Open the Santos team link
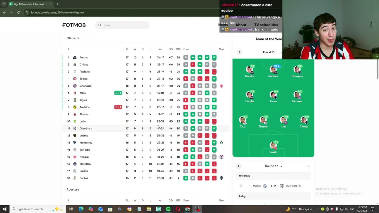This screenshot has width=379, height=213. 84,178
